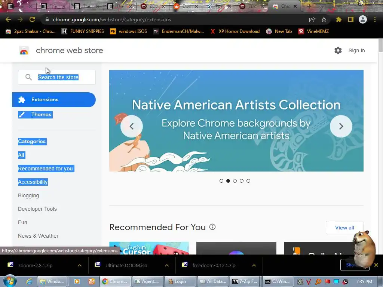383x287 pixels.
Task: Open the Reddit tab in tab strip
Action: point(185,6)
